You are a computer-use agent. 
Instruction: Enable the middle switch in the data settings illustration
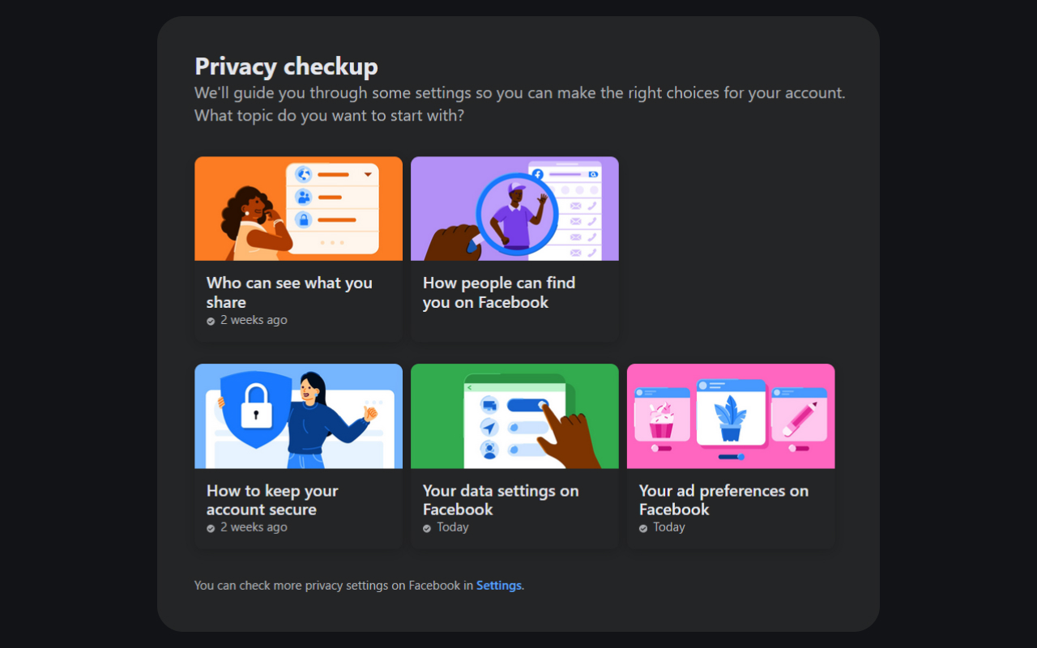pos(528,427)
